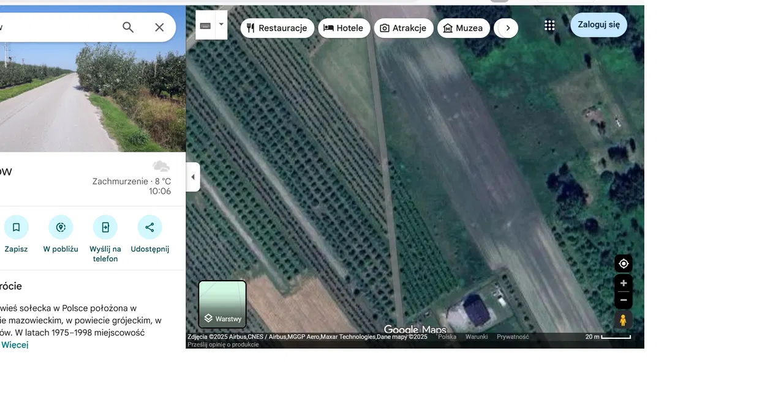This screenshot has height=411, width=784.
Task: Zoom in the map with plus button
Action: (624, 283)
